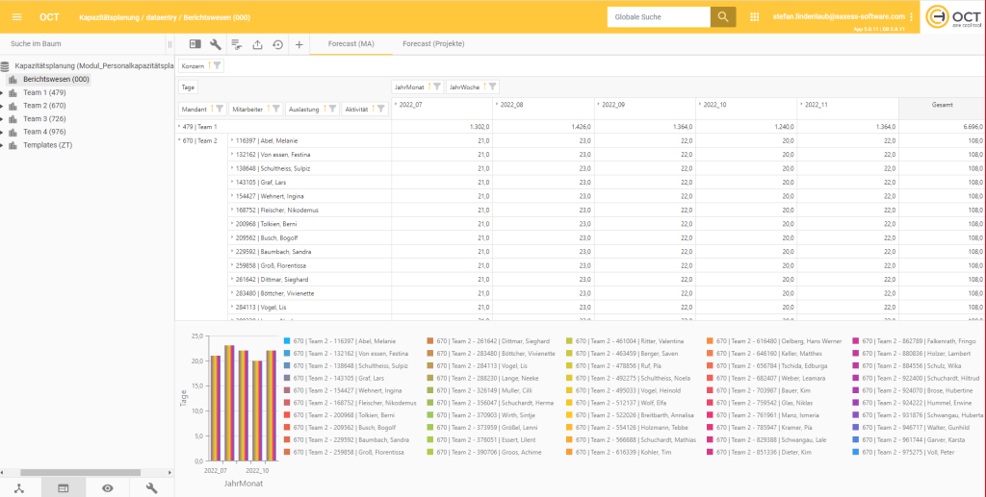Toggle the eye visibility icon in sidebar footer
Screen dimensions: 986x497
107,488
